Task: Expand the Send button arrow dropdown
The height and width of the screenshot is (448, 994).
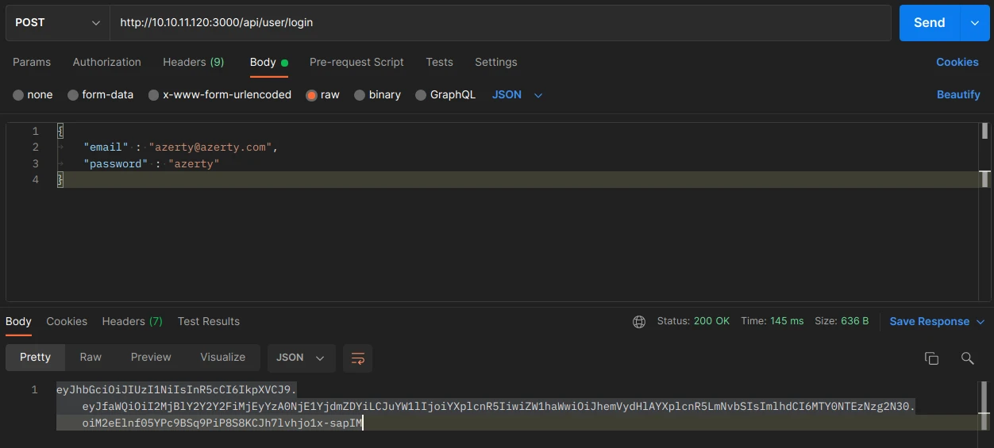Action: [975, 23]
